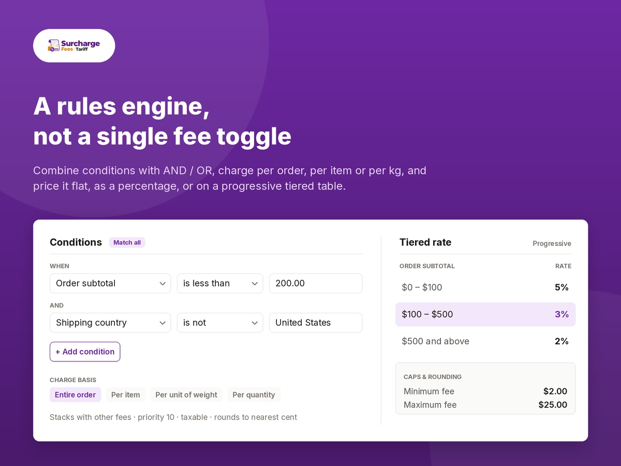Select the Per item charge basis

[x=126, y=395]
